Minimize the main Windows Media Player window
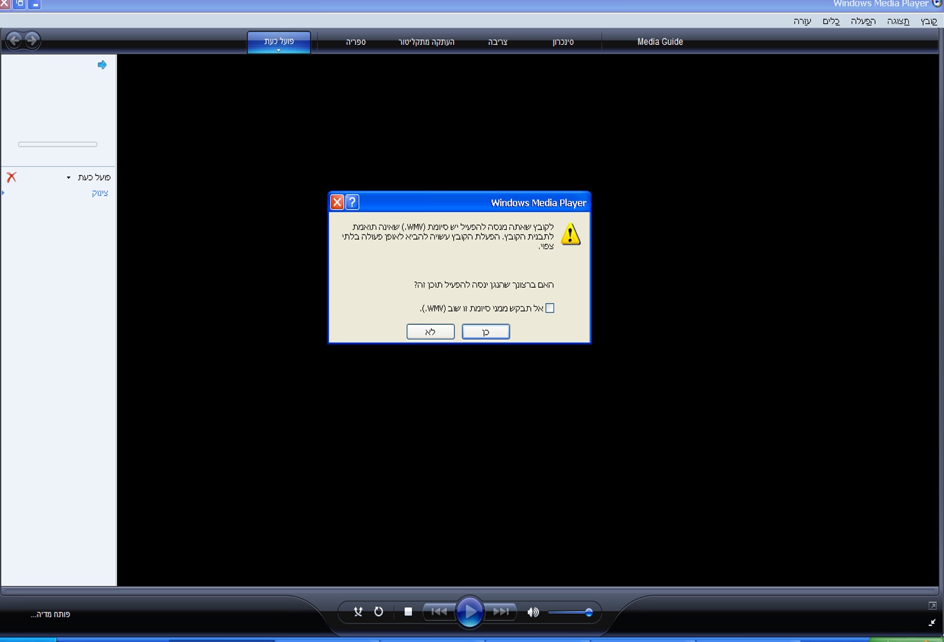Viewport: 944px width, 642px height. (35, 4)
